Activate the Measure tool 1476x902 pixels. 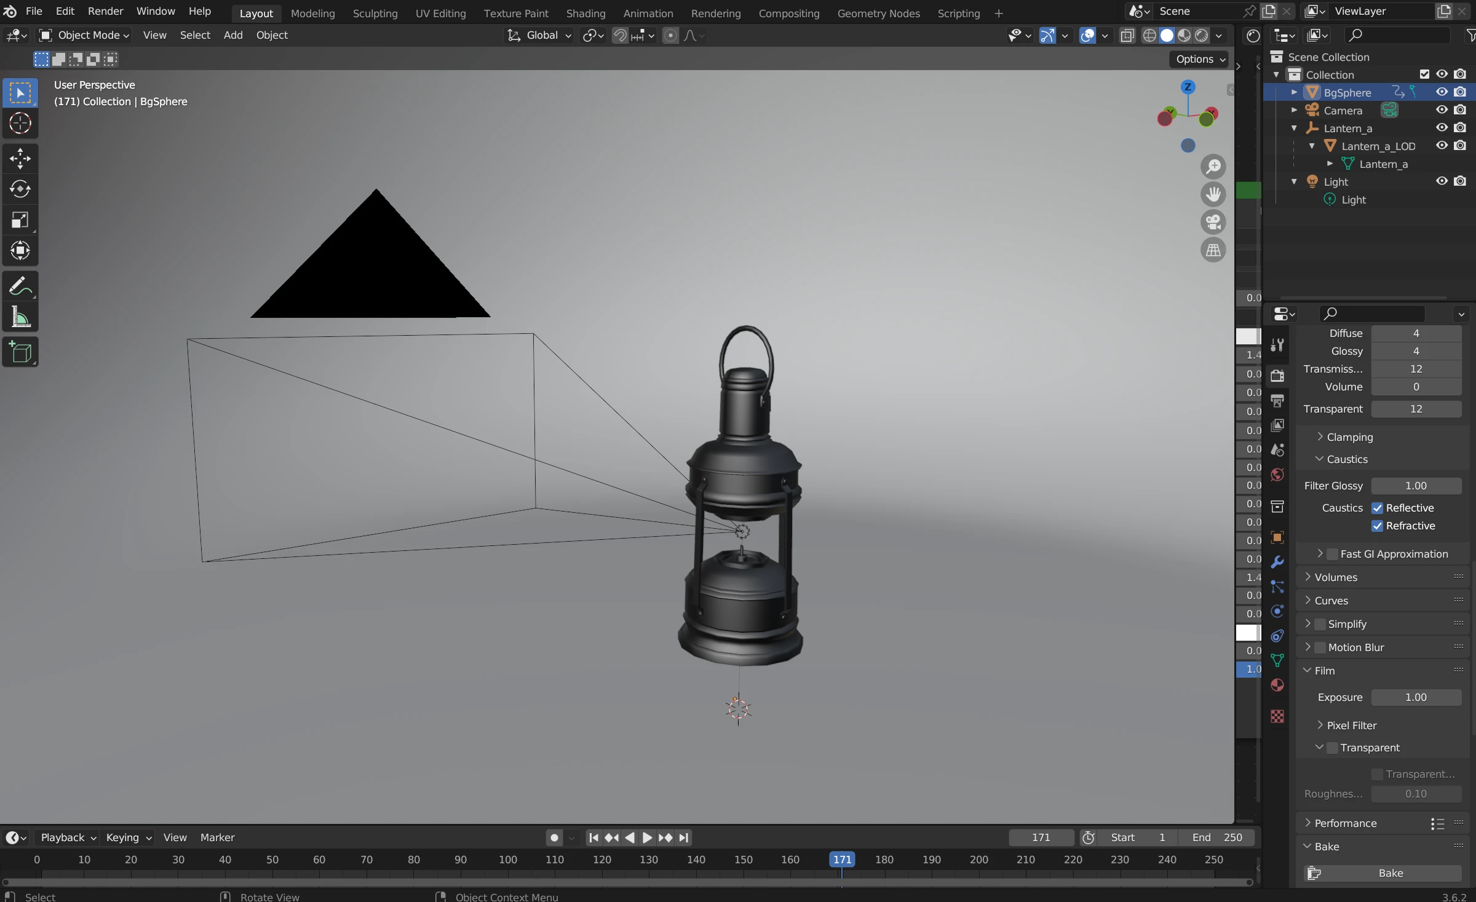[20, 318]
